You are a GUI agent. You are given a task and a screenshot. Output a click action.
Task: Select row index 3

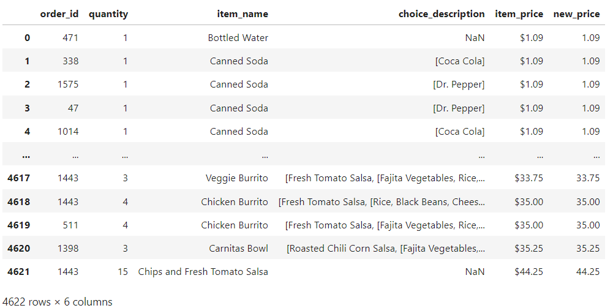tap(27, 108)
